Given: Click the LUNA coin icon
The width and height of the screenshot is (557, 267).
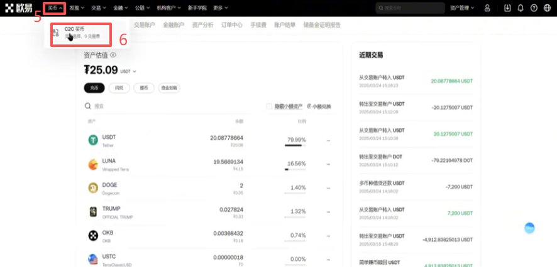Looking at the screenshot, I should (x=93, y=164).
